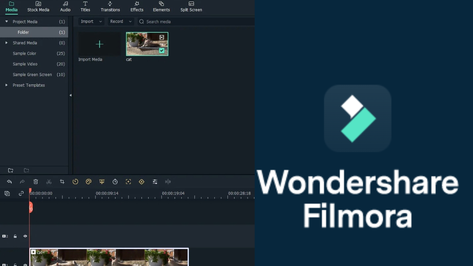Toggle the timeline auto-ripple link icon
473x266 pixels.
(x=21, y=193)
